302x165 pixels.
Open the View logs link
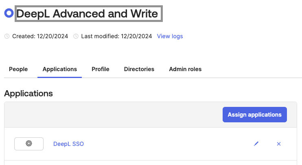[170, 36]
